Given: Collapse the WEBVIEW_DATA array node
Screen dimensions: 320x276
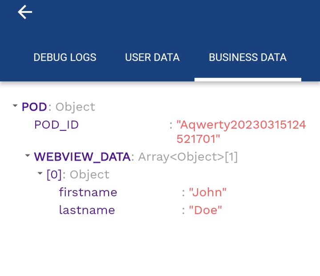Looking at the screenshot, I should (27, 155).
